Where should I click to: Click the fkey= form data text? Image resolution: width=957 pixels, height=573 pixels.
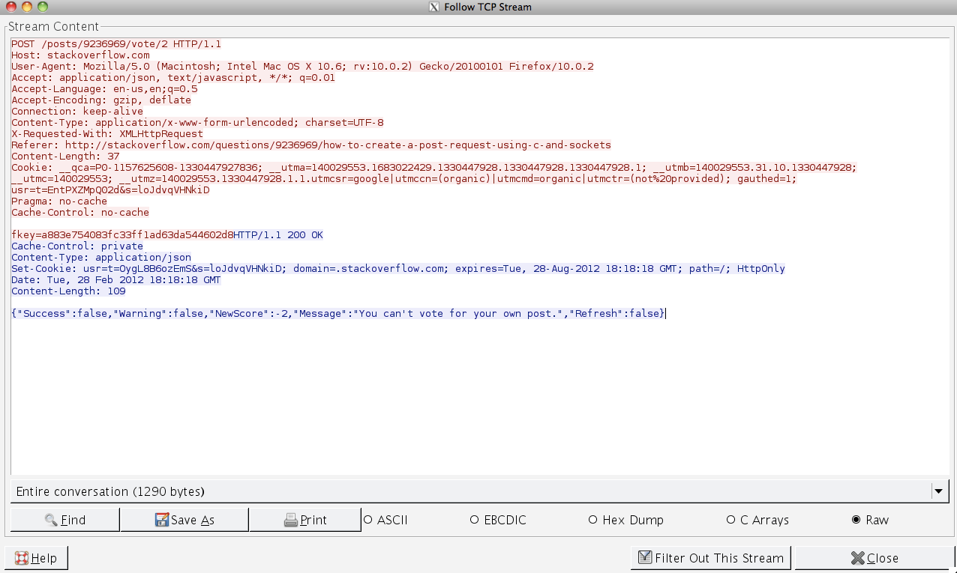[x=122, y=235]
